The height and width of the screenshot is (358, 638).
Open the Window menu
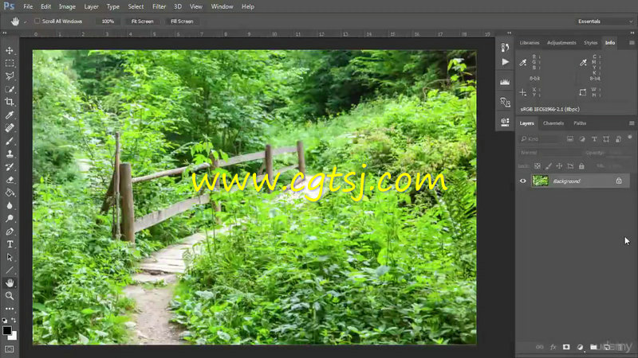223,6
